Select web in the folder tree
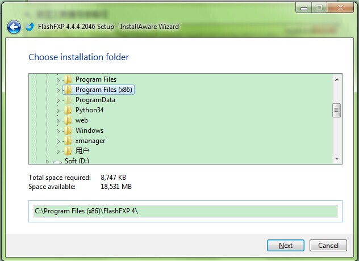Image resolution: width=359 pixels, height=261 pixels. coord(82,120)
